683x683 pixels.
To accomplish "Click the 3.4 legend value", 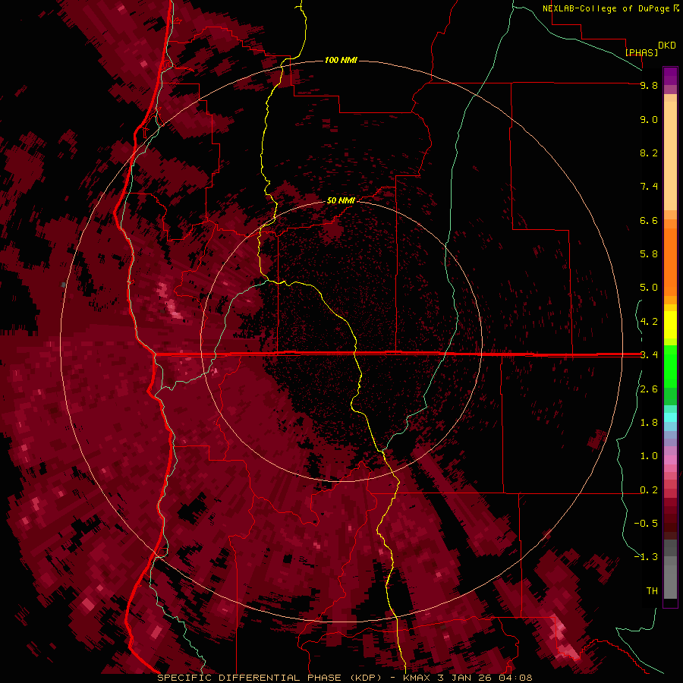I will (x=649, y=355).
